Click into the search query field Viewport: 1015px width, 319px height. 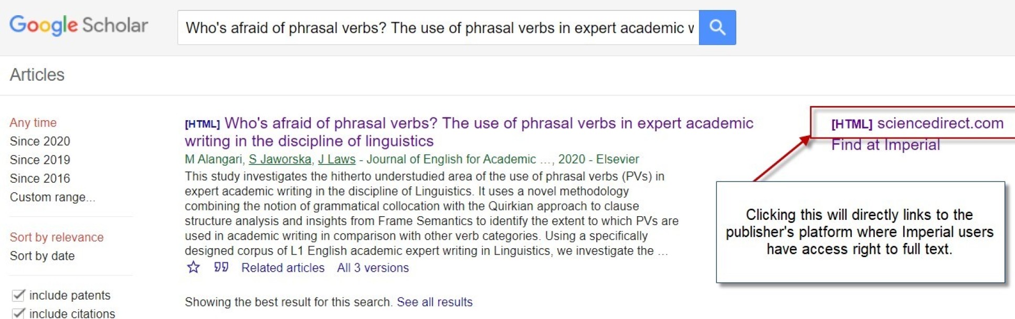tap(438, 27)
